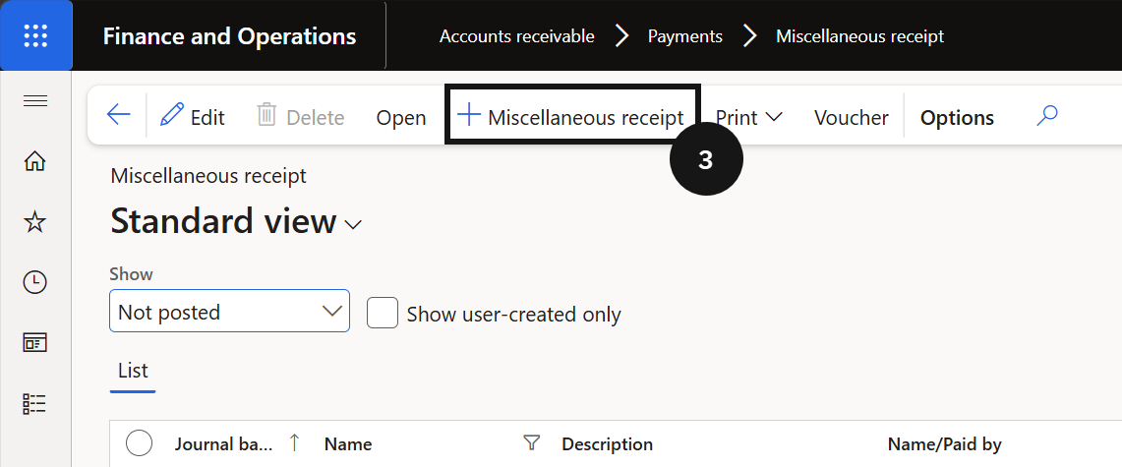
Task: Click Edit in the action pane
Action: (x=193, y=117)
